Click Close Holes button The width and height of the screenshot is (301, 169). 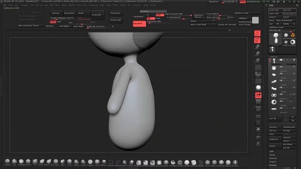79,26
